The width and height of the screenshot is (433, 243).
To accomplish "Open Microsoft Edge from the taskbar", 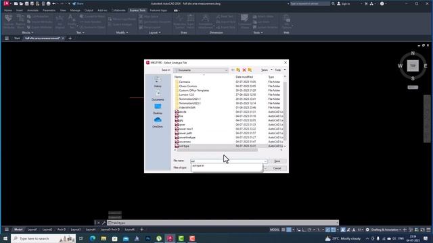I will point(92,238).
